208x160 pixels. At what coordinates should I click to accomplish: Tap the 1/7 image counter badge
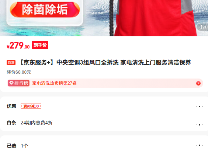coord(203,27)
